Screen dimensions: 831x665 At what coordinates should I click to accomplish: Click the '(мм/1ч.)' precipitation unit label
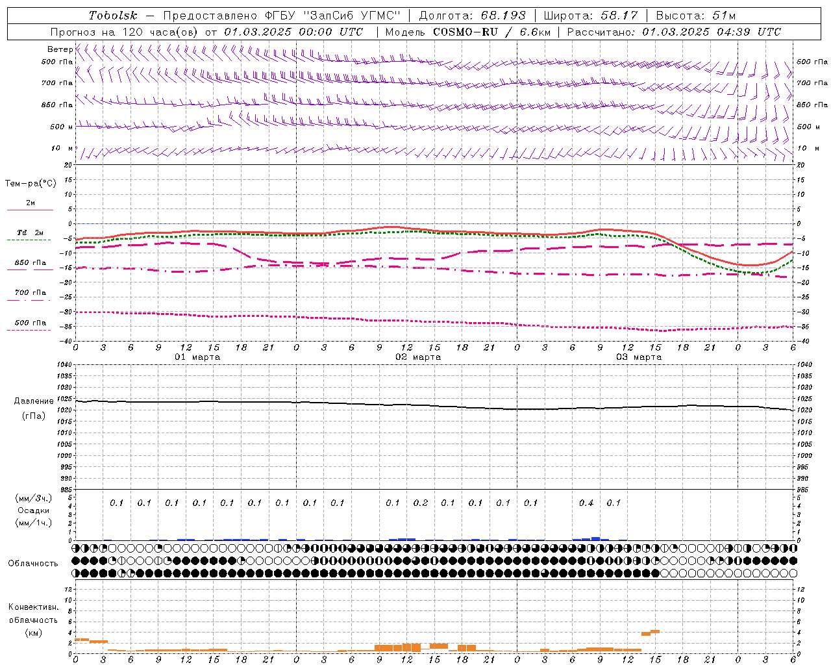pyautogui.click(x=34, y=523)
